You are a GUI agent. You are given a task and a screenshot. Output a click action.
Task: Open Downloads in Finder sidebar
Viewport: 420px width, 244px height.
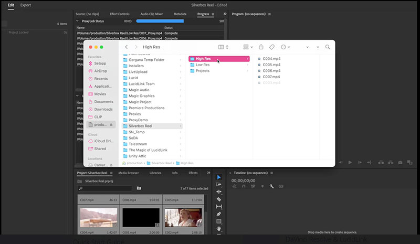(103, 109)
